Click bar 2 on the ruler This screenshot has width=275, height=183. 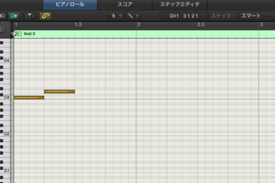pos(139,25)
